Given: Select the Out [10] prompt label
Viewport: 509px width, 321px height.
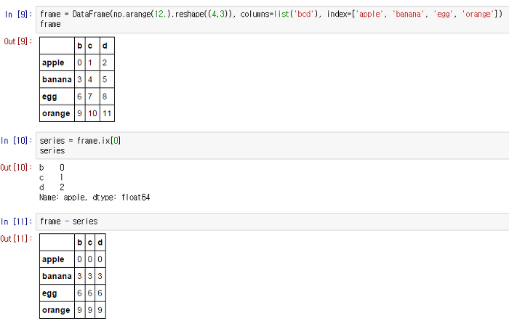Looking at the screenshot, I should pyautogui.click(x=16, y=168).
